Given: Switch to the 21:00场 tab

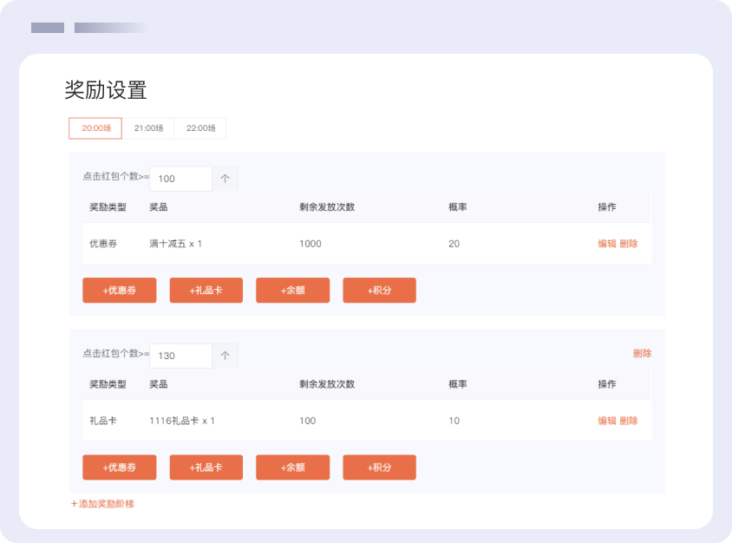Looking at the screenshot, I should [x=148, y=128].
